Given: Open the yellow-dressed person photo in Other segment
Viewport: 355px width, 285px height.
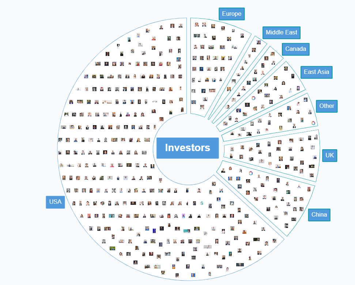Looking at the screenshot, I should [280, 128].
